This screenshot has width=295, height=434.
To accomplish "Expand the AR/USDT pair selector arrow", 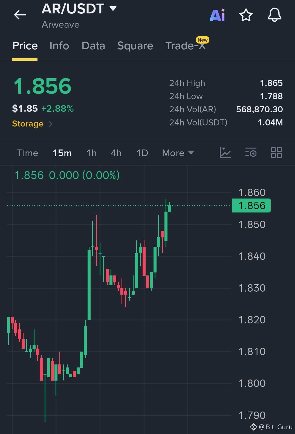I will click(113, 8).
